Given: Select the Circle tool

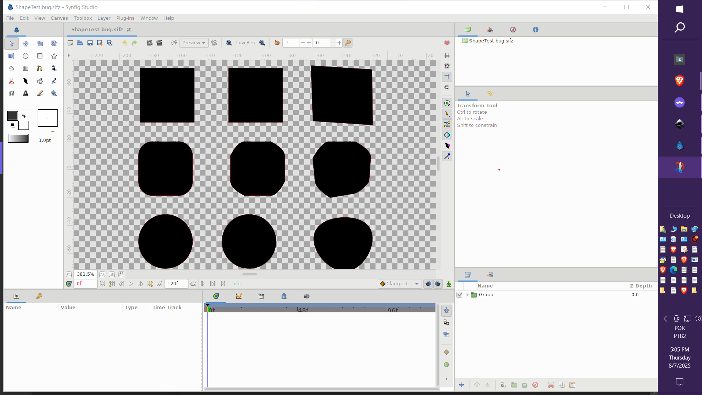Looking at the screenshot, I should click(x=26, y=56).
